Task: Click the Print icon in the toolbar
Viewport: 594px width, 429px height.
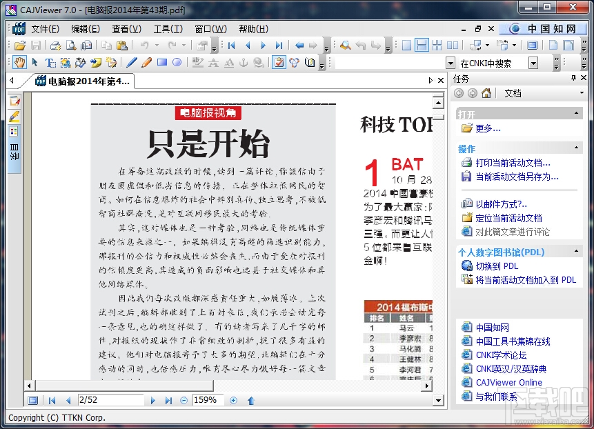Action: pyautogui.click(x=55, y=46)
